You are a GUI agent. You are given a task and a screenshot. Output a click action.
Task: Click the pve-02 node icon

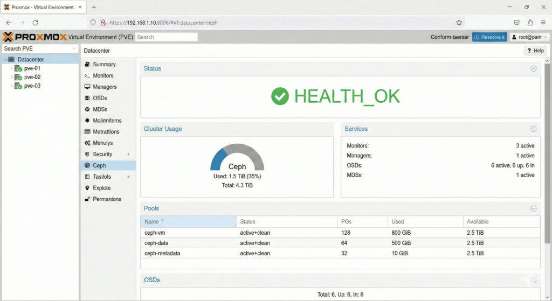(18, 77)
